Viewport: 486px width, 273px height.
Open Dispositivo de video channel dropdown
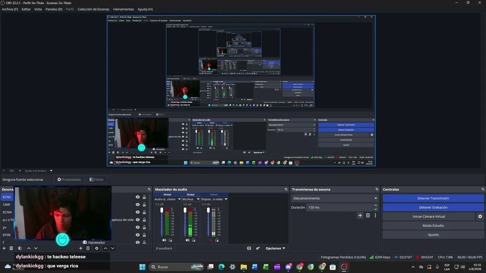226,199
